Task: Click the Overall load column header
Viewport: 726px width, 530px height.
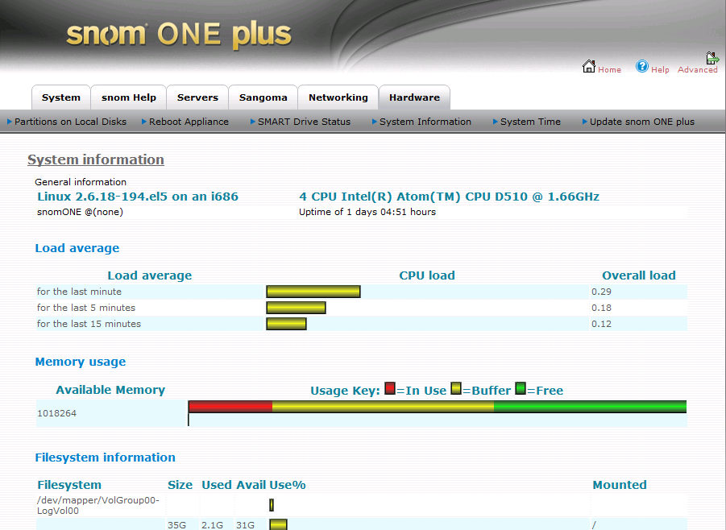Action: coord(638,275)
